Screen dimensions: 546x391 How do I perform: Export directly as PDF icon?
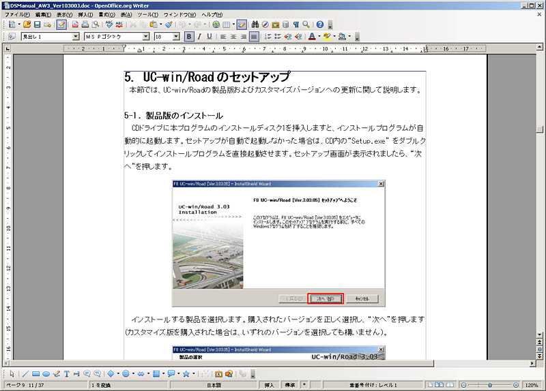pos(75,25)
